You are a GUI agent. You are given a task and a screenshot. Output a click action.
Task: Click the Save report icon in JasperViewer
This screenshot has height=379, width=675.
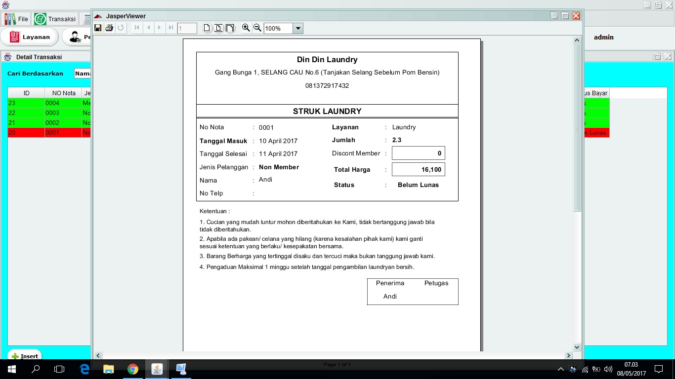98,28
